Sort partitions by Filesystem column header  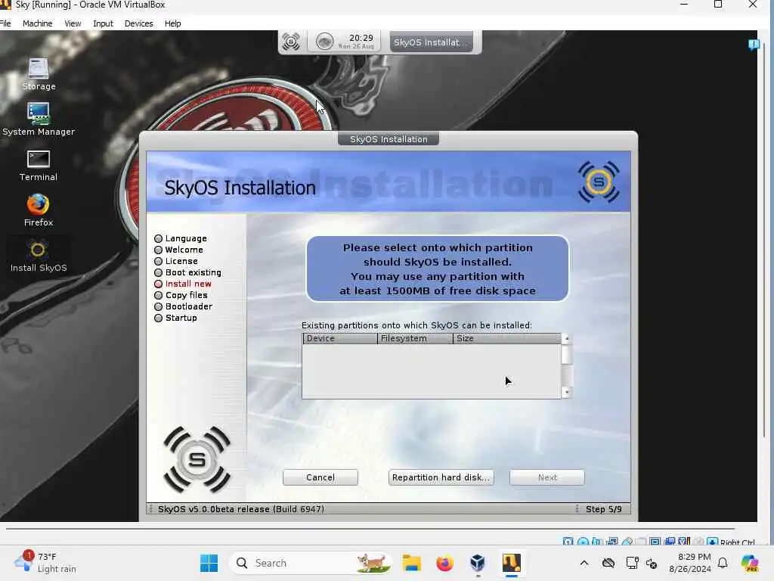point(415,338)
